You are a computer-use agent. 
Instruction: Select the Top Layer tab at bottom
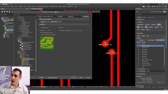click(x=43, y=87)
